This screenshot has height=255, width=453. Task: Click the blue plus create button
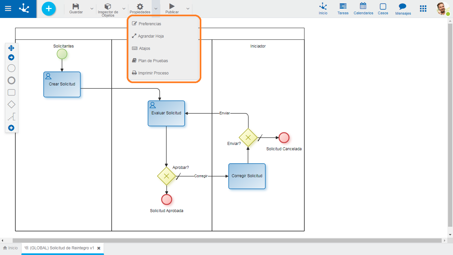coord(49,9)
